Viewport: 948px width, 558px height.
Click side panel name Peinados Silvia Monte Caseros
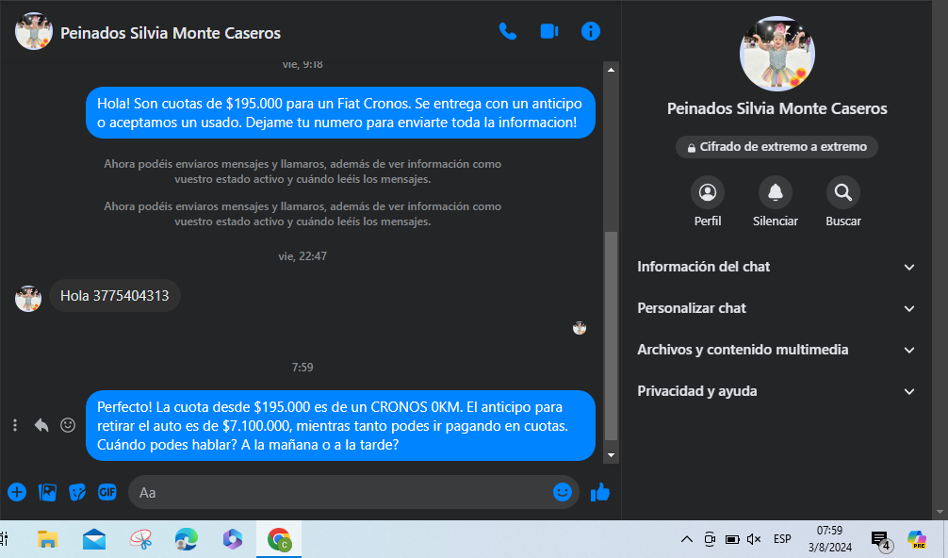pos(776,108)
